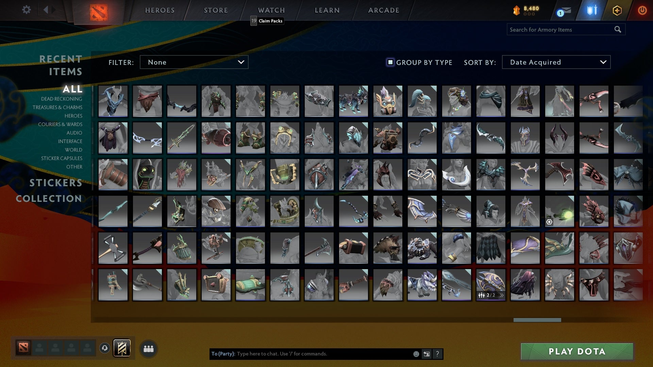Go to the Heroes tab
Image resolution: width=653 pixels, height=367 pixels.
point(160,10)
